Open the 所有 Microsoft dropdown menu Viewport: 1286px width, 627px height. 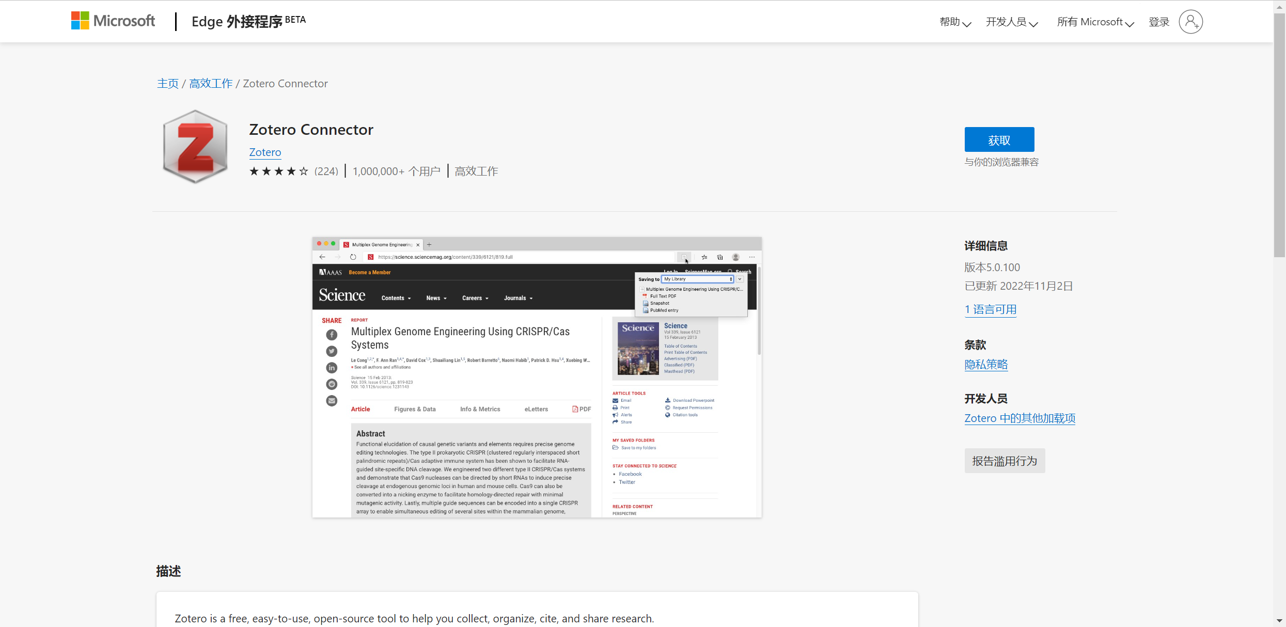(x=1095, y=22)
